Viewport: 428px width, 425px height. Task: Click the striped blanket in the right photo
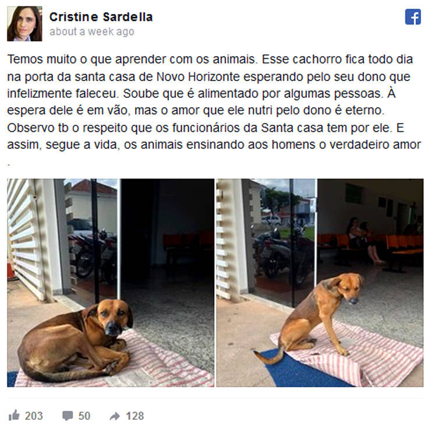click(x=355, y=353)
